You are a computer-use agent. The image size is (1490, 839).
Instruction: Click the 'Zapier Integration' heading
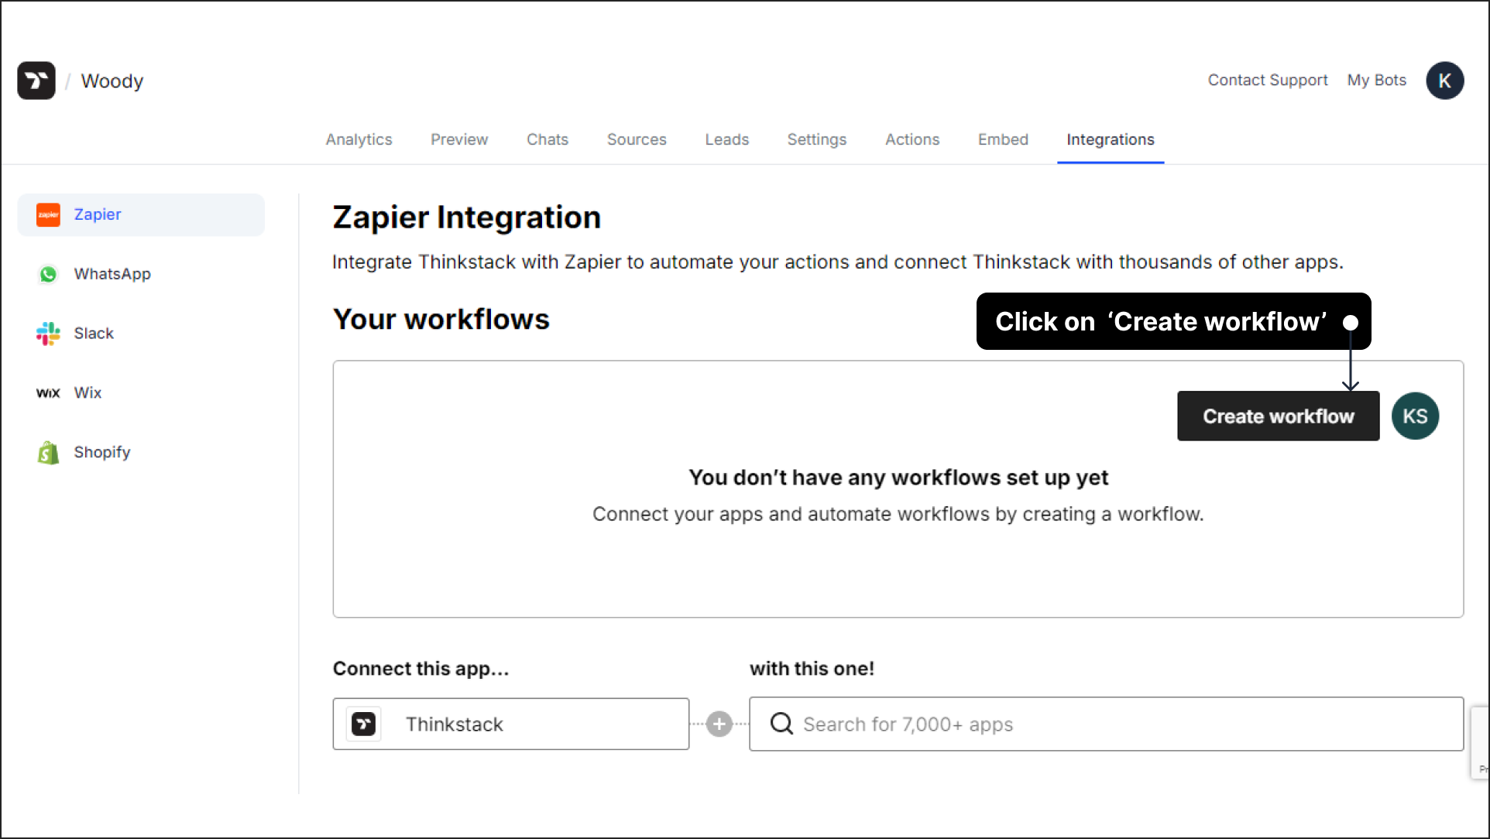[x=467, y=217]
